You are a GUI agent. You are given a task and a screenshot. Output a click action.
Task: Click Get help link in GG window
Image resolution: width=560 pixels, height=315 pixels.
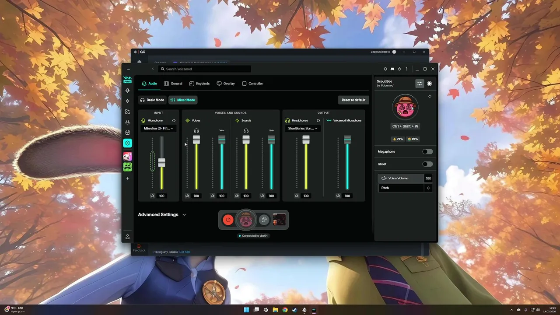pyautogui.click(x=185, y=252)
